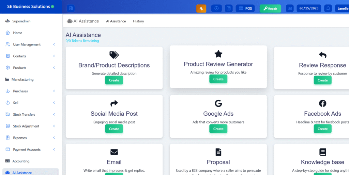Open the calculator icon in header
This screenshot has height=175, width=349.
(x=229, y=8)
